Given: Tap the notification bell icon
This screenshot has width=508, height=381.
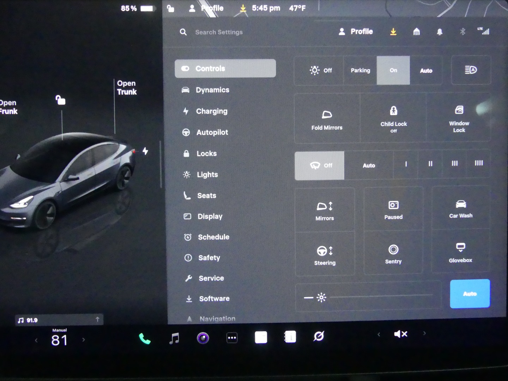Looking at the screenshot, I should tap(440, 32).
